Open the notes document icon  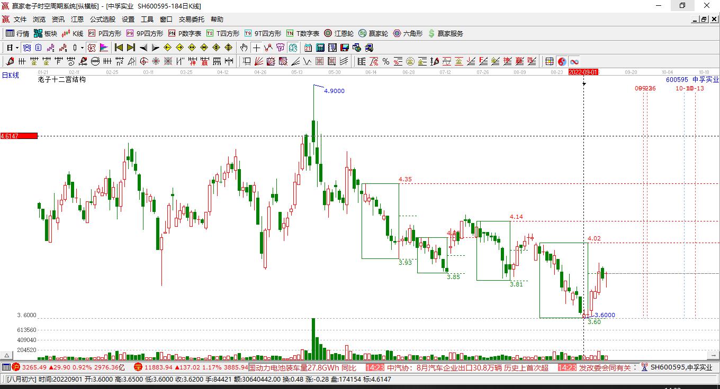point(332,48)
